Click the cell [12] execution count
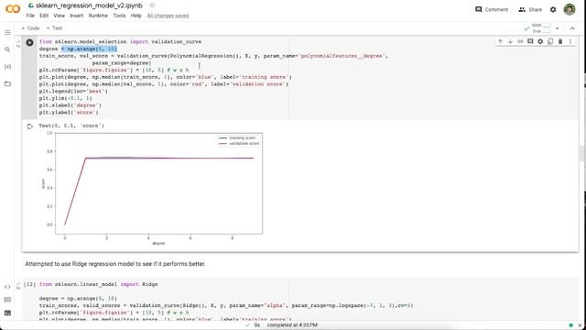 [x=29, y=284]
